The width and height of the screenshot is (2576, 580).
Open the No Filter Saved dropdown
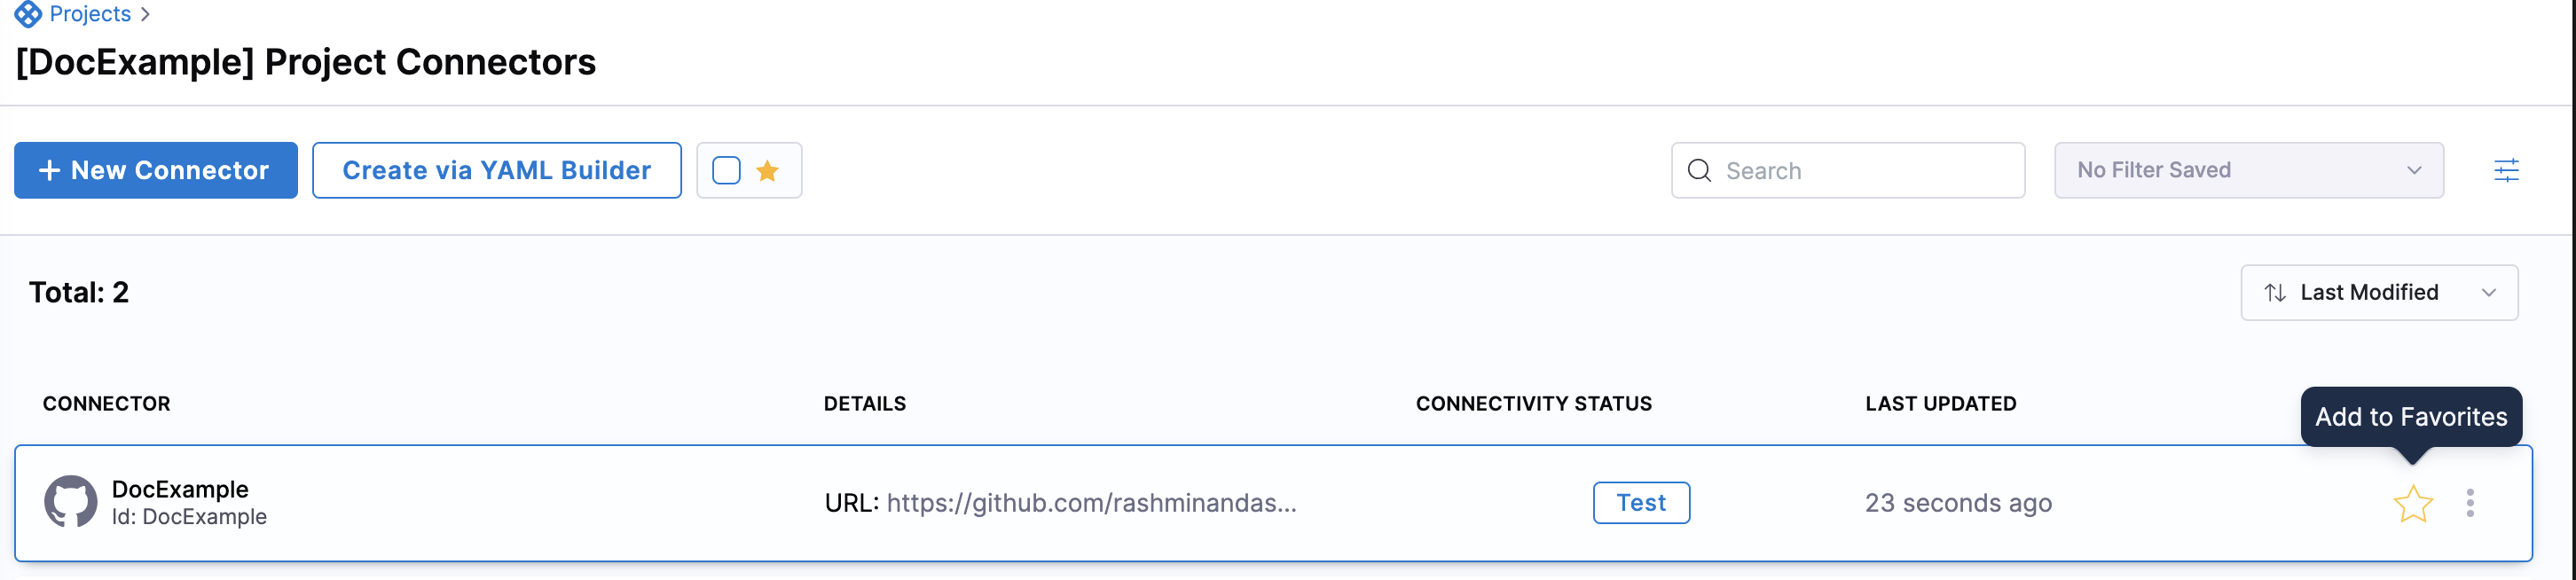pyautogui.click(x=2247, y=171)
